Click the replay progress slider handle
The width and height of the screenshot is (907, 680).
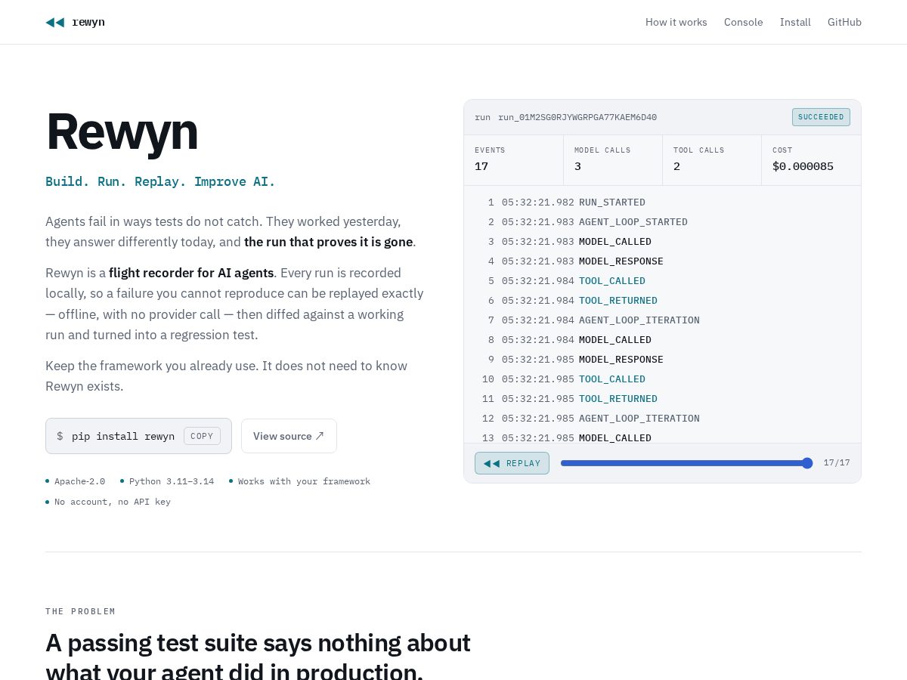click(807, 463)
